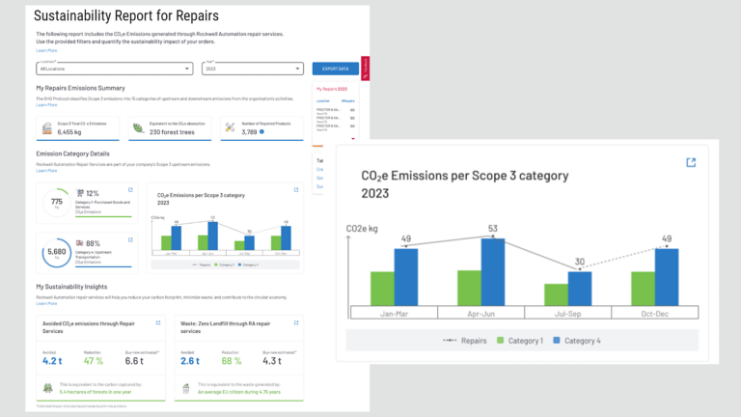Click Learn More under My Repairs Emissions Summary
Viewport: 741px width, 417px height.
tap(46, 105)
